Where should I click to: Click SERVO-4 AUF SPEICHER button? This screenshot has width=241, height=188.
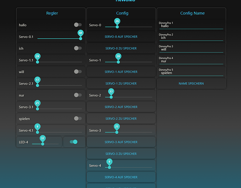click(x=121, y=177)
